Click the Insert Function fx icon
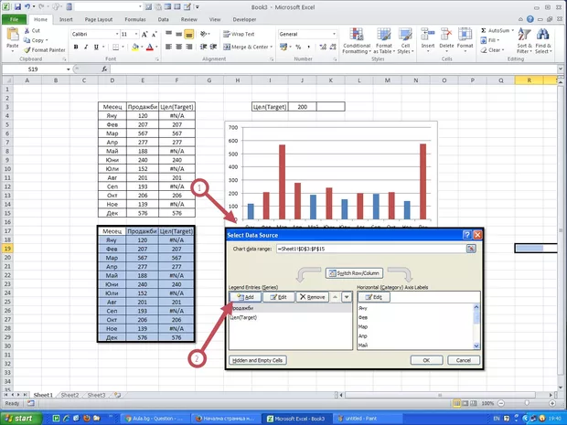The image size is (567, 425). pyautogui.click(x=104, y=69)
